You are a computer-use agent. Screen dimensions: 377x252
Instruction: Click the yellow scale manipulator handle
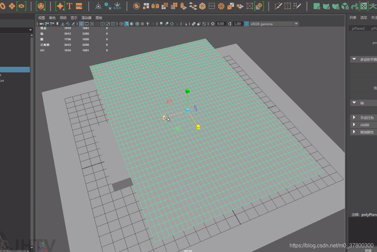[198, 127]
